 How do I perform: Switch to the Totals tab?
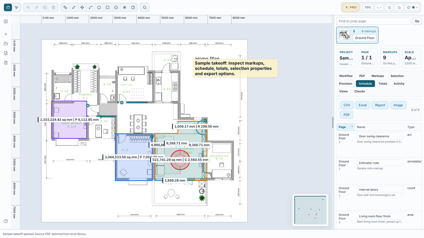pyautogui.click(x=383, y=84)
